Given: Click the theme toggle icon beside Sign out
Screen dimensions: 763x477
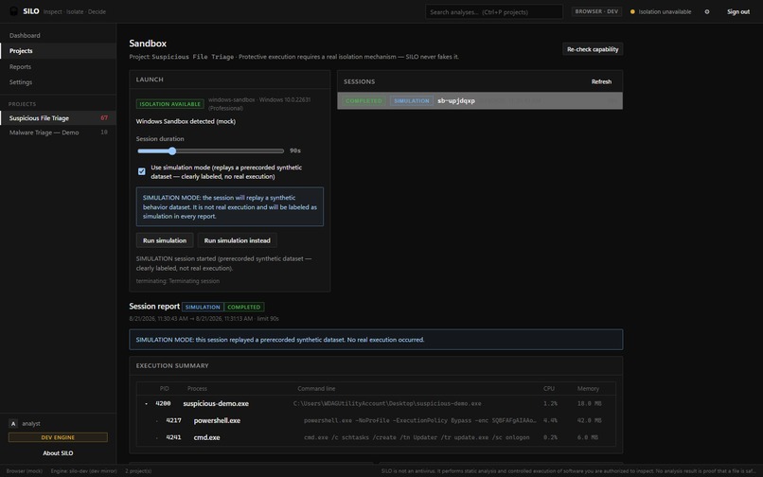Looking at the screenshot, I should (x=707, y=11).
